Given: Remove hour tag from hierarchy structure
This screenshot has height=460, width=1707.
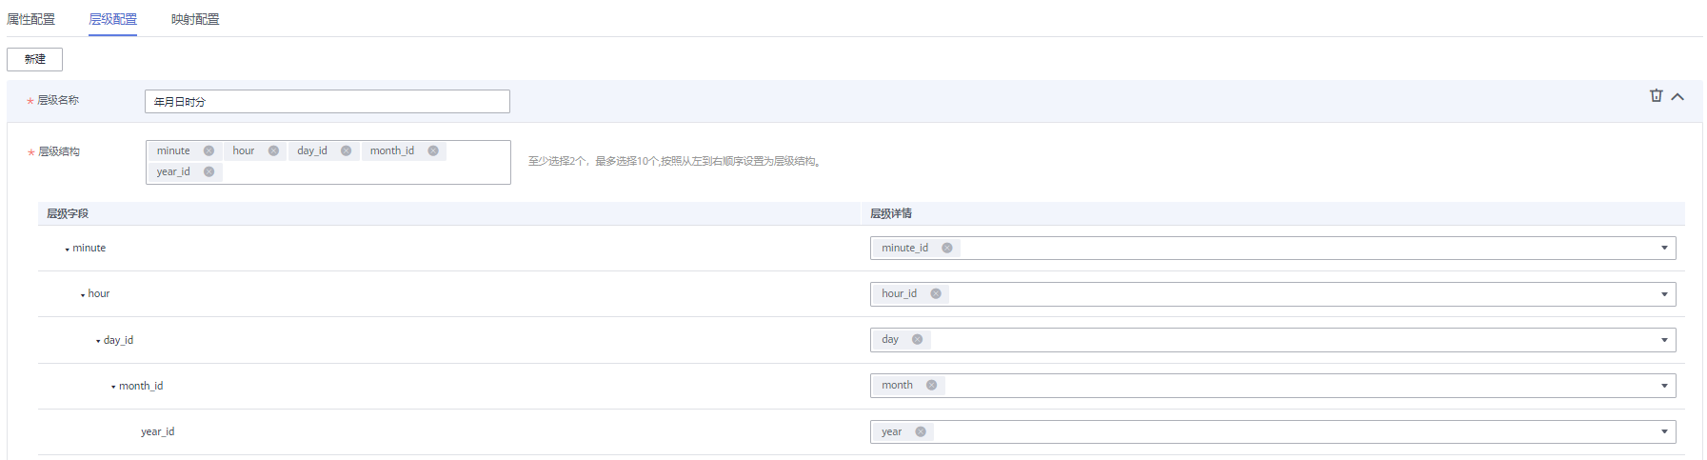Looking at the screenshot, I should point(273,150).
